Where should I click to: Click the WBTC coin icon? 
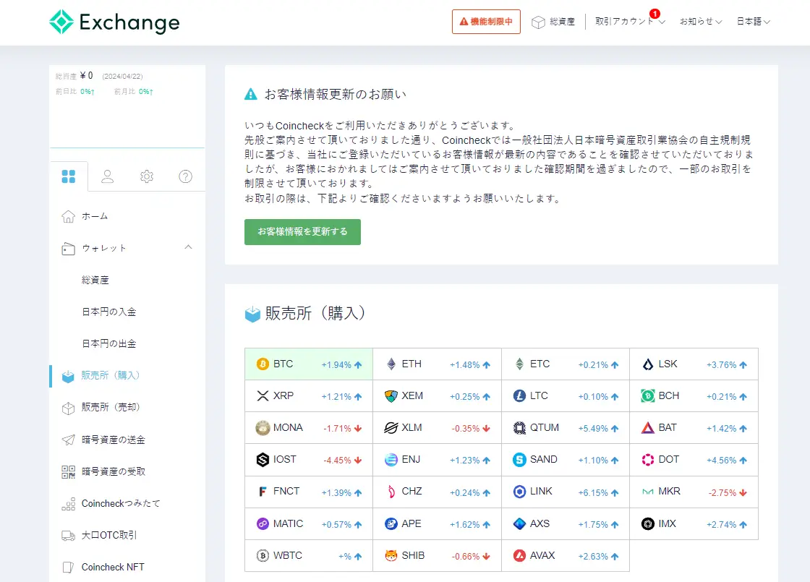pos(263,556)
